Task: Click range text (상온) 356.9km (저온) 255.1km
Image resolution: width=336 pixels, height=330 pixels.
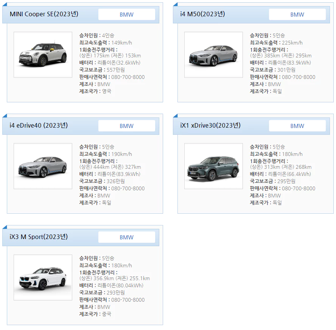Action: (115, 278)
